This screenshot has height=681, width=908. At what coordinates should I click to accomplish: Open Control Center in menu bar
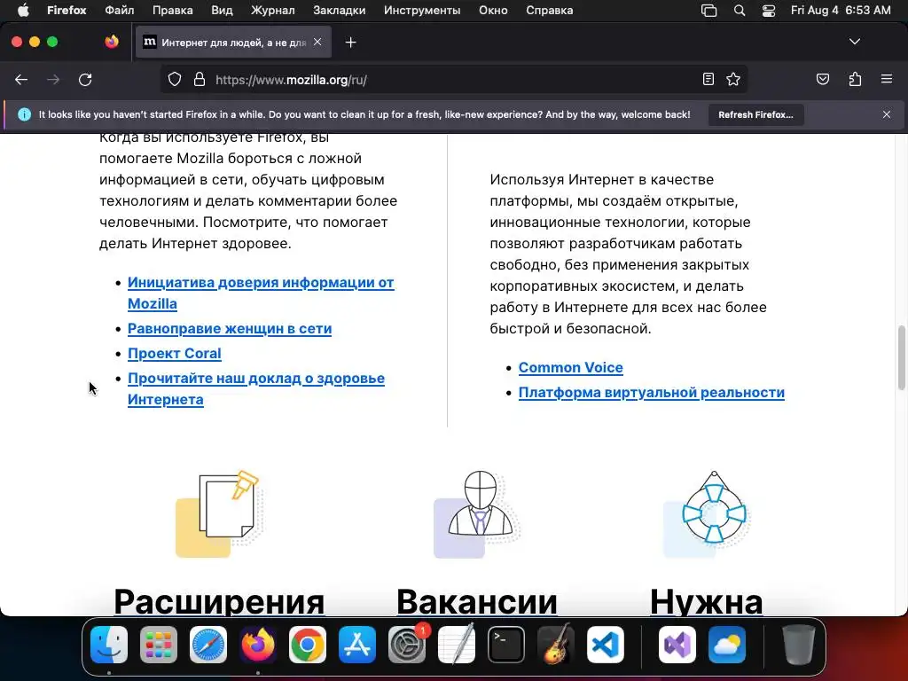[769, 11]
